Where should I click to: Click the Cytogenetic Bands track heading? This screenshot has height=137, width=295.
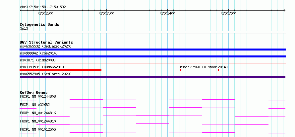click(x=39, y=24)
